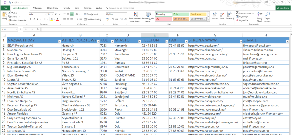Increase font size with larger A
The width and height of the screenshot is (292, 135).
[56, 14]
